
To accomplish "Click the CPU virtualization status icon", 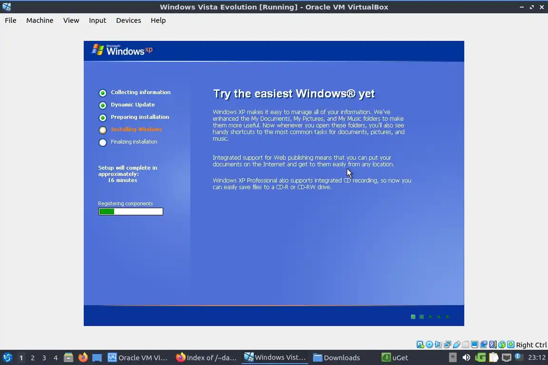I will (x=492, y=345).
